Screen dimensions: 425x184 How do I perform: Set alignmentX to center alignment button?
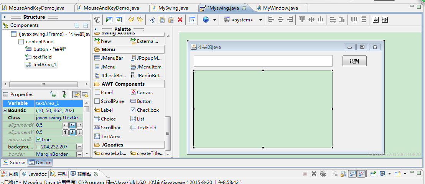pyautogui.click(x=72, y=125)
